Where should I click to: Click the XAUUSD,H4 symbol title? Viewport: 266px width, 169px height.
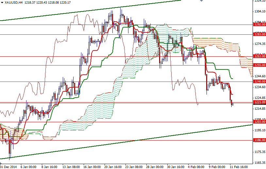click(x=13, y=2)
